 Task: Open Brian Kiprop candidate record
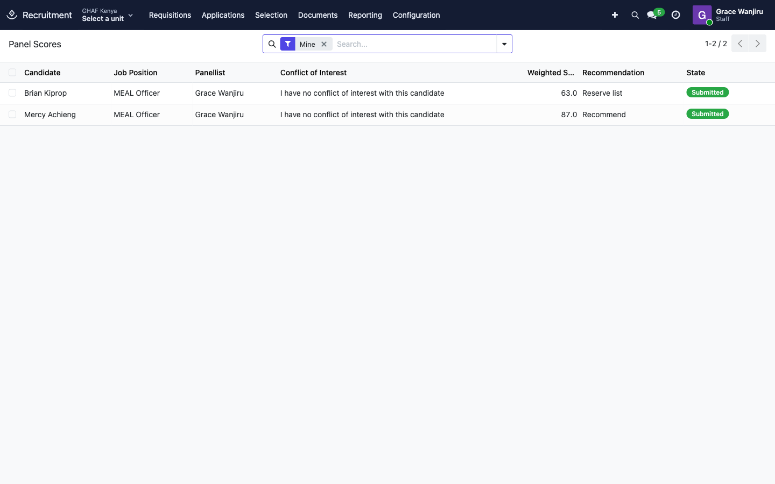click(45, 93)
